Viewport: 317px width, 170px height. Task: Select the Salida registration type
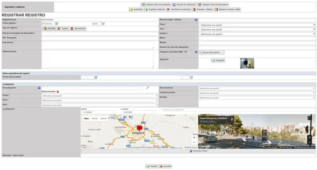point(63,29)
